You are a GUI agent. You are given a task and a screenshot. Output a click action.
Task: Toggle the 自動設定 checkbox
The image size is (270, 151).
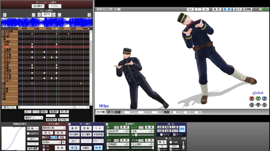[x=28, y=133]
